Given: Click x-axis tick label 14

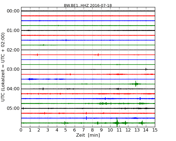Looking at the screenshot, I should point(146,130).
